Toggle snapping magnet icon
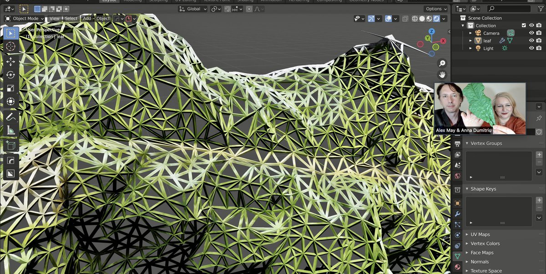This screenshot has width=546, height=274. [x=227, y=9]
